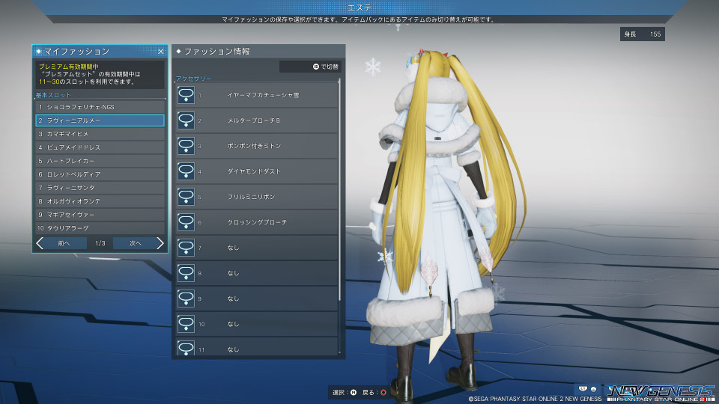Click accessory icon in slot 11
719x404 pixels.
[186, 348]
